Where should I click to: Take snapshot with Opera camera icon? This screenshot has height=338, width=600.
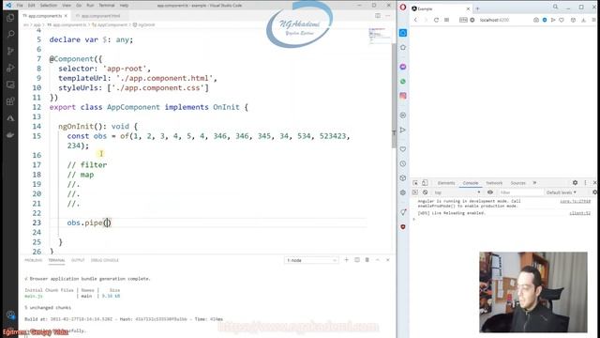point(536,20)
